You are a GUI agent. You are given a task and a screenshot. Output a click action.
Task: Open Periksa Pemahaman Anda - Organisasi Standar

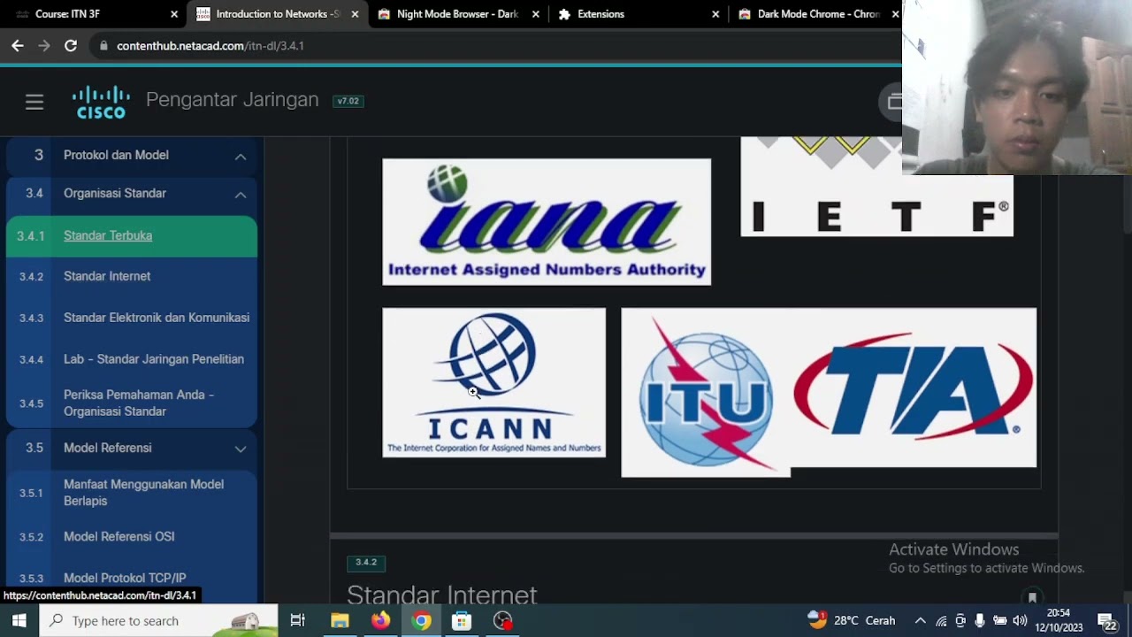pos(132,403)
